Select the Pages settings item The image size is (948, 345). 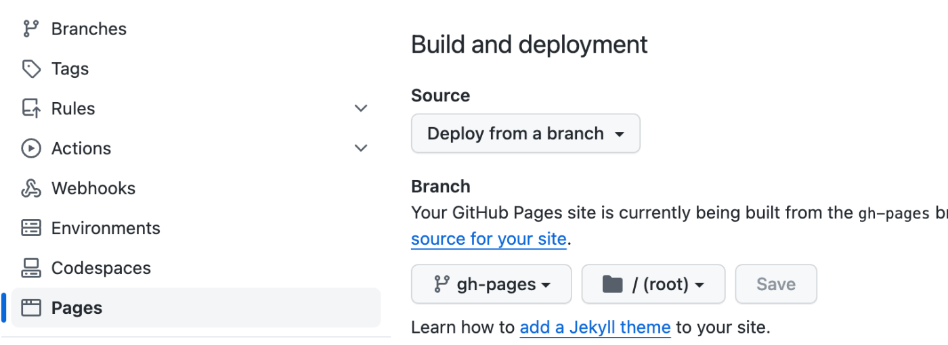pos(196,308)
